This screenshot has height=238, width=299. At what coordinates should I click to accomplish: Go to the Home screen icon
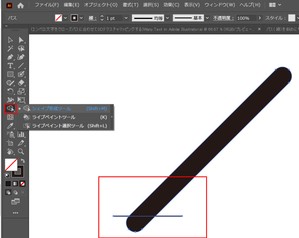[20, 6]
